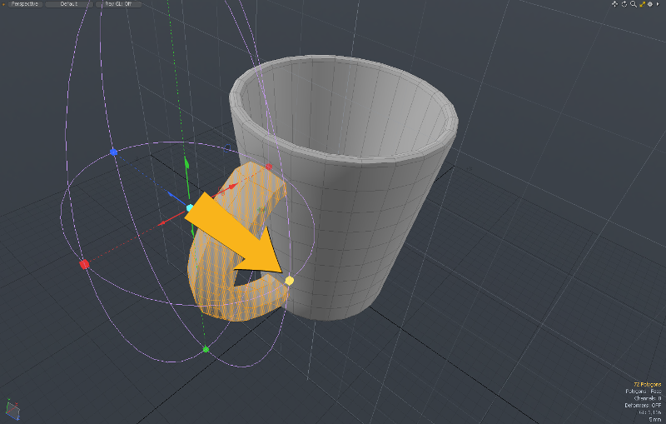666x424 pixels.
Task: Open the viewport settings gear icon
Action: [650, 4]
